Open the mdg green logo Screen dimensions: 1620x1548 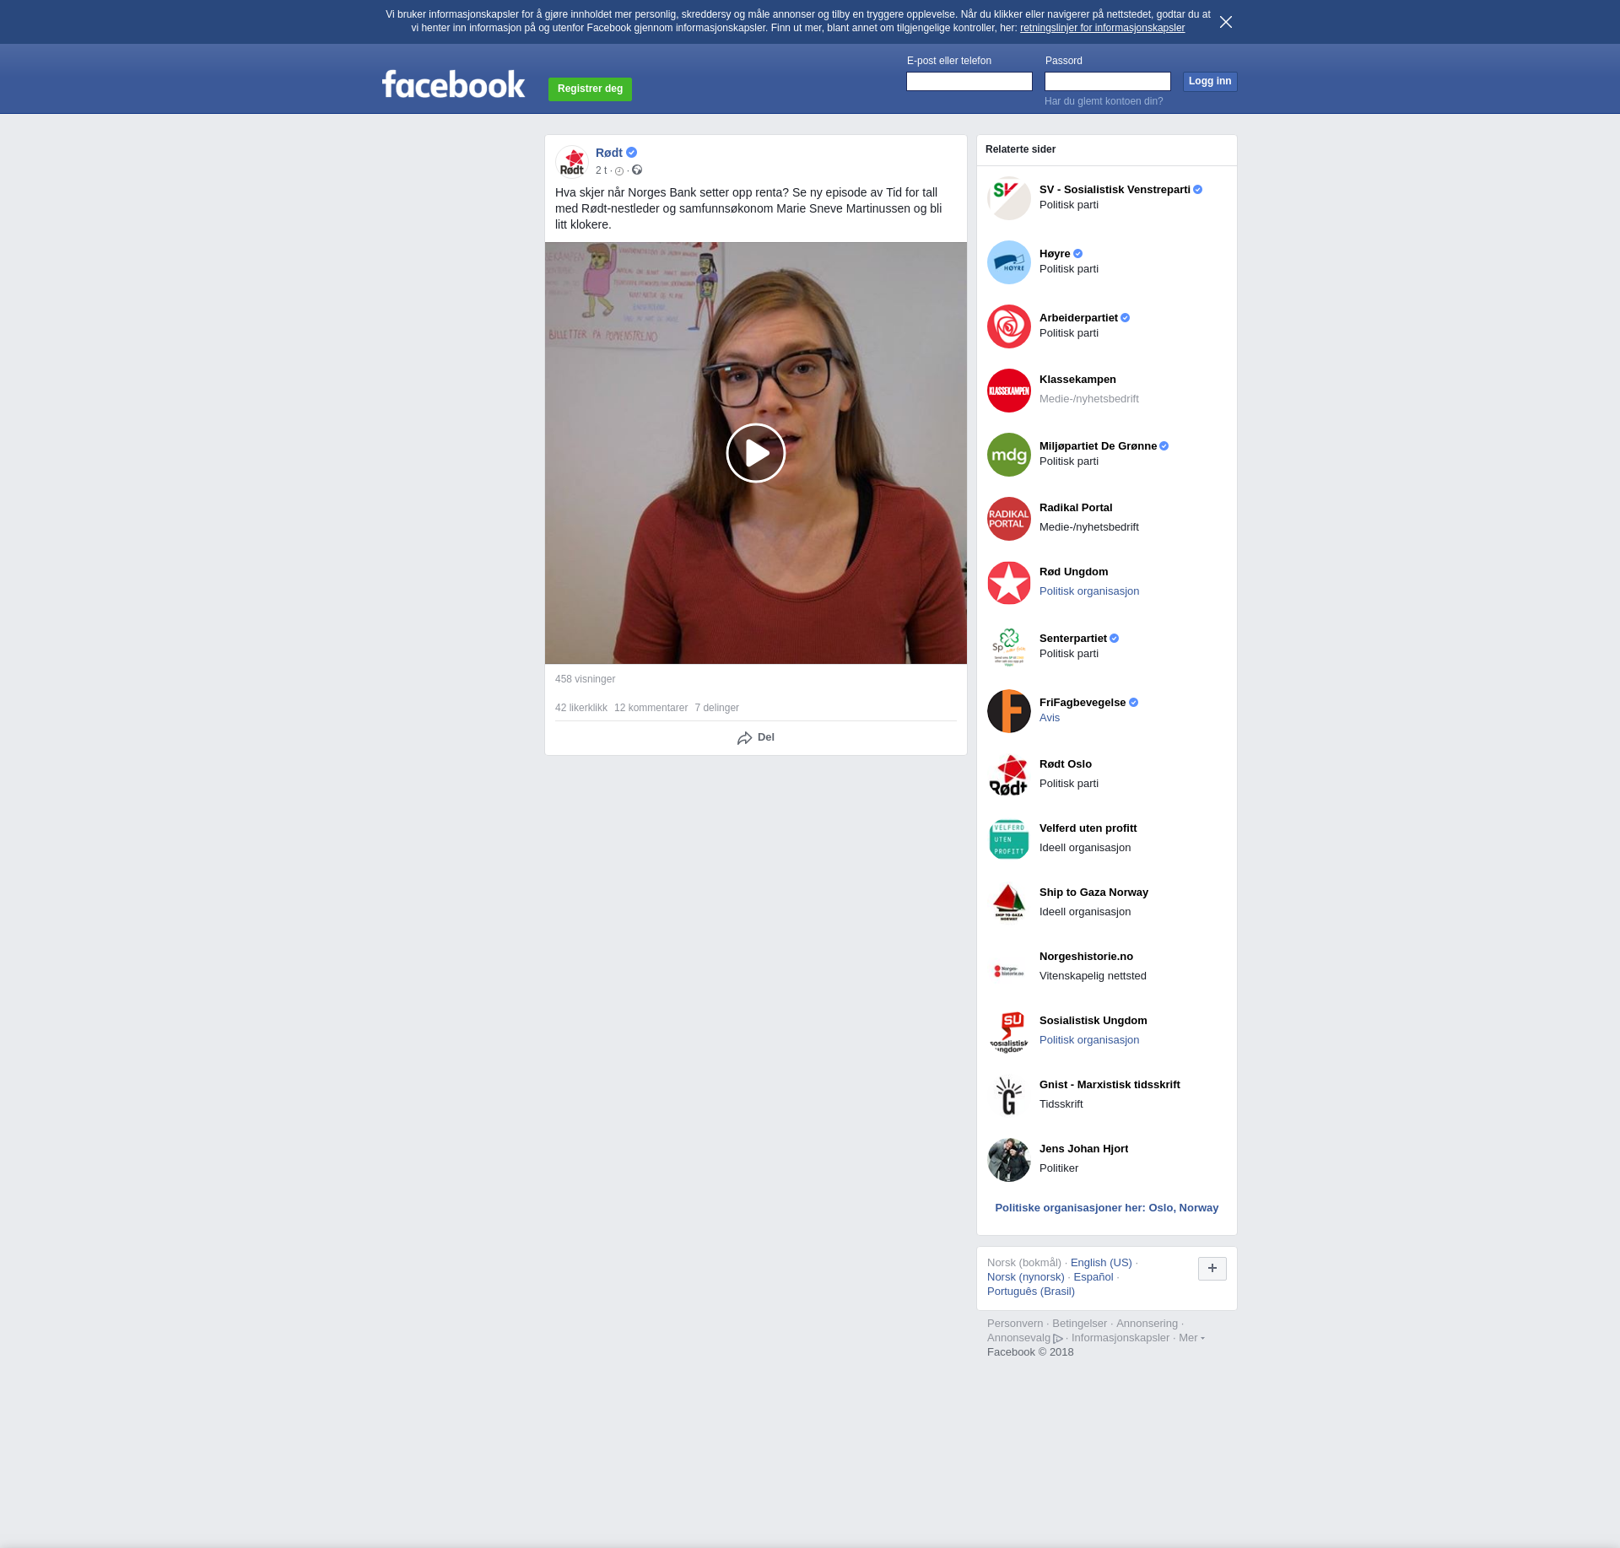pyautogui.click(x=1009, y=455)
